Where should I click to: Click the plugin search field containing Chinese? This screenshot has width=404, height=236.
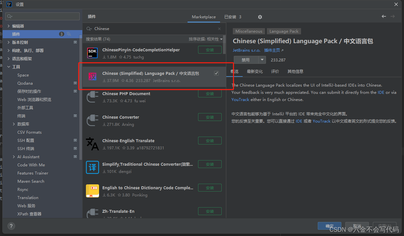tap(154, 29)
